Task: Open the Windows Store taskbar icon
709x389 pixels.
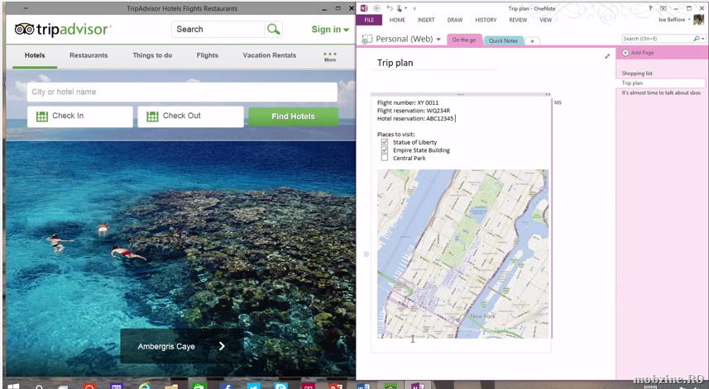Action: [199, 387]
